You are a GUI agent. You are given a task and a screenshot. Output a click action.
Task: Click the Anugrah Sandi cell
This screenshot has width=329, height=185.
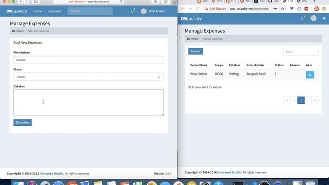[x=256, y=74]
